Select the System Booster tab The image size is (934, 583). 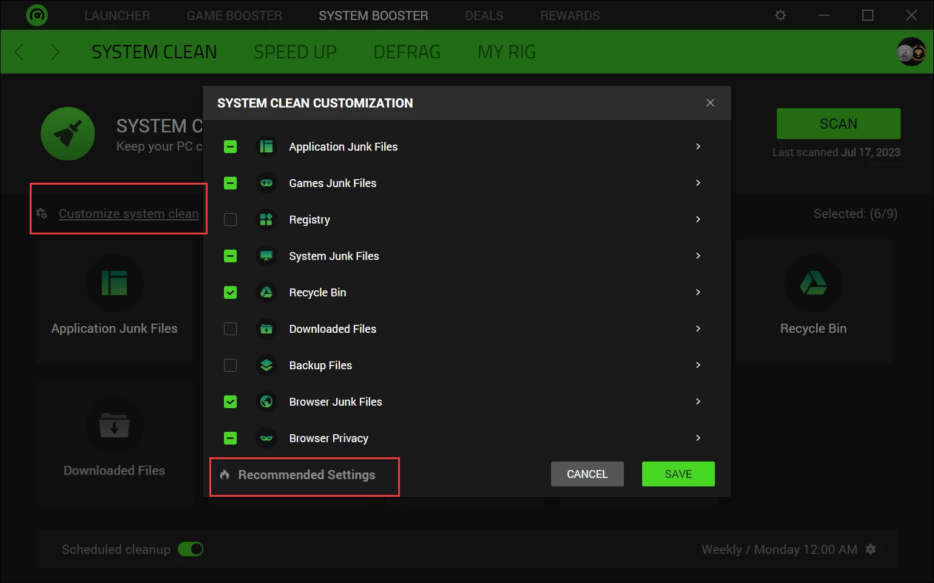pyautogui.click(x=373, y=16)
